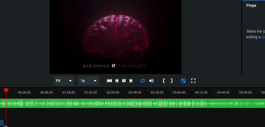Switch to the Props tab
This screenshot has width=265, height=127.
251,6
